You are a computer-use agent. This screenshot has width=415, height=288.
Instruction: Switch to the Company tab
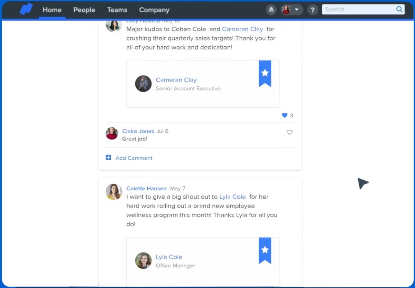pyautogui.click(x=154, y=10)
